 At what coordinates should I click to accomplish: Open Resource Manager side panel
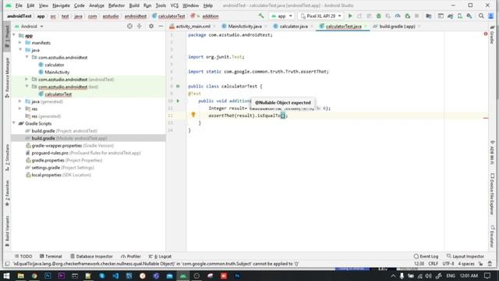[x=7, y=77]
